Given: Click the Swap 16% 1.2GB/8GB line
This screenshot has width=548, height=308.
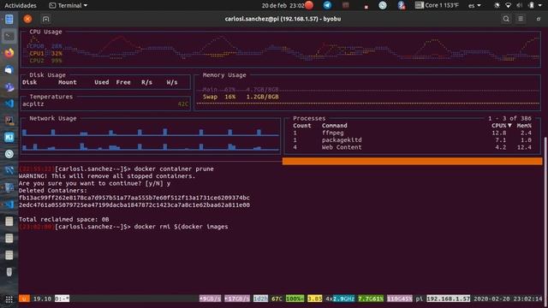Looking at the screenshot, I should coord(241,97).
